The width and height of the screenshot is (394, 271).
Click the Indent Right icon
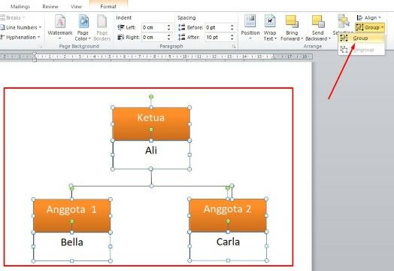[x=121, y=37]
